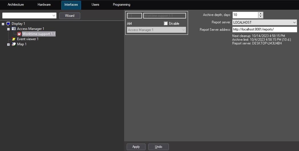Increase the archive depth days value
The width and height of the screenshot is (299, 151).
coord(261,13)
